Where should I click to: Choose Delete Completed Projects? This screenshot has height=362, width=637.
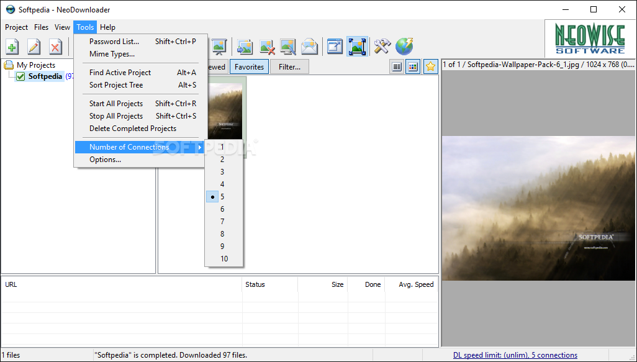click(140, 129)
